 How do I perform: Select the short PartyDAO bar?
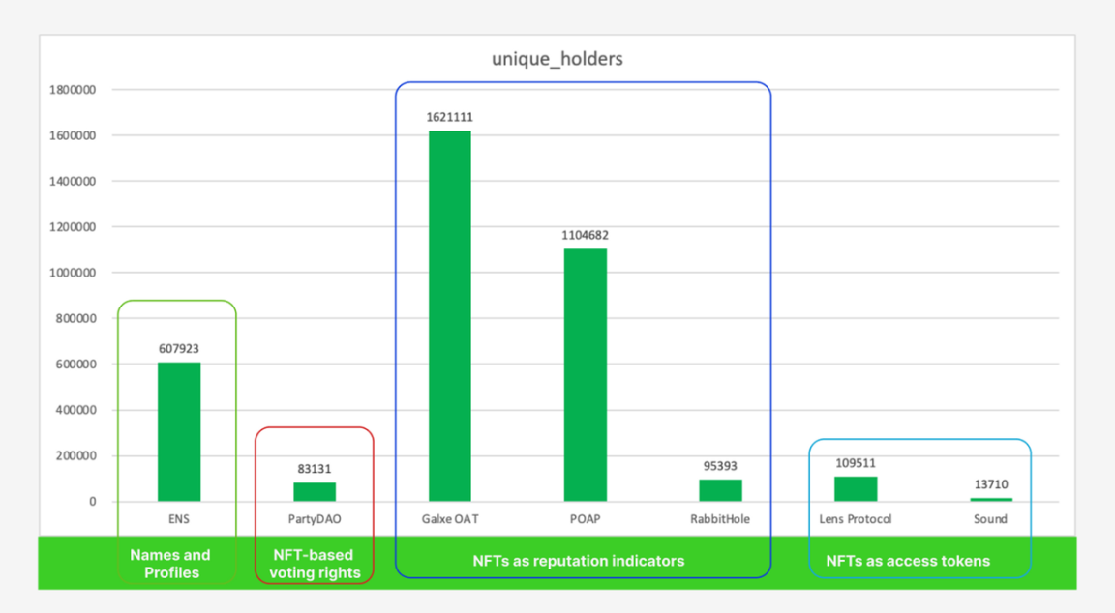coord(315,491)
